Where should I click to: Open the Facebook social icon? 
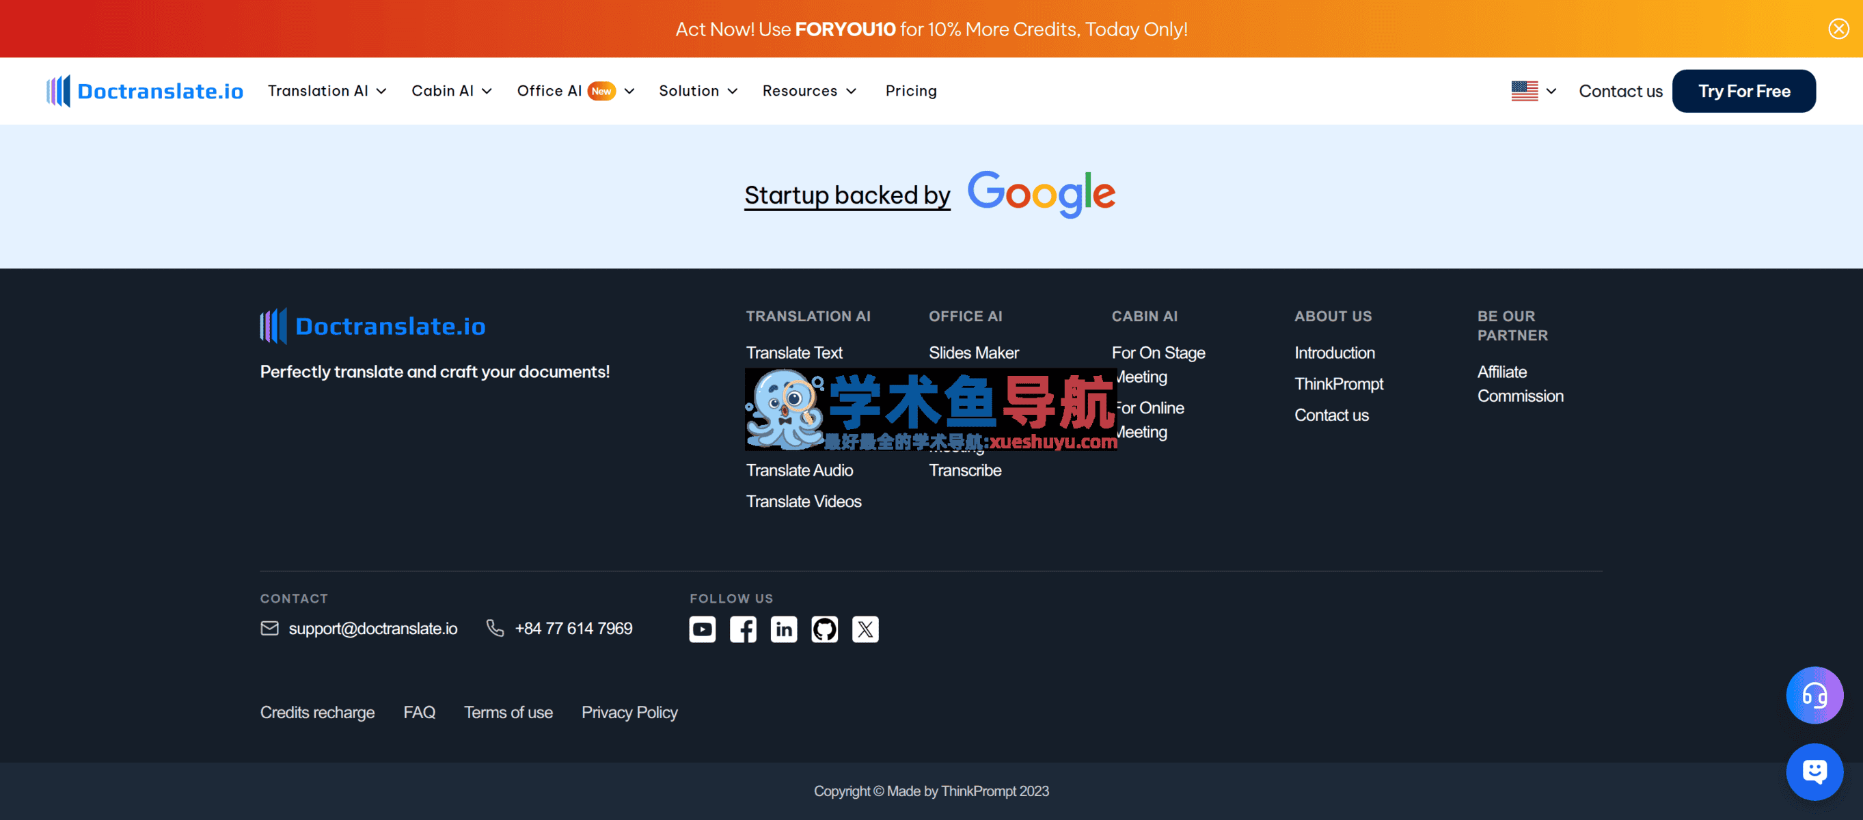(743, 629)
